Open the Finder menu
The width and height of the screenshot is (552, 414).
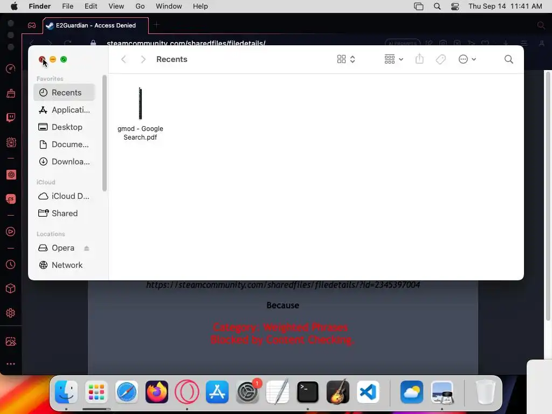(40, 6)
